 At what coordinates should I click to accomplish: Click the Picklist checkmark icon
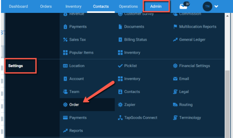(x=120, y=66)
